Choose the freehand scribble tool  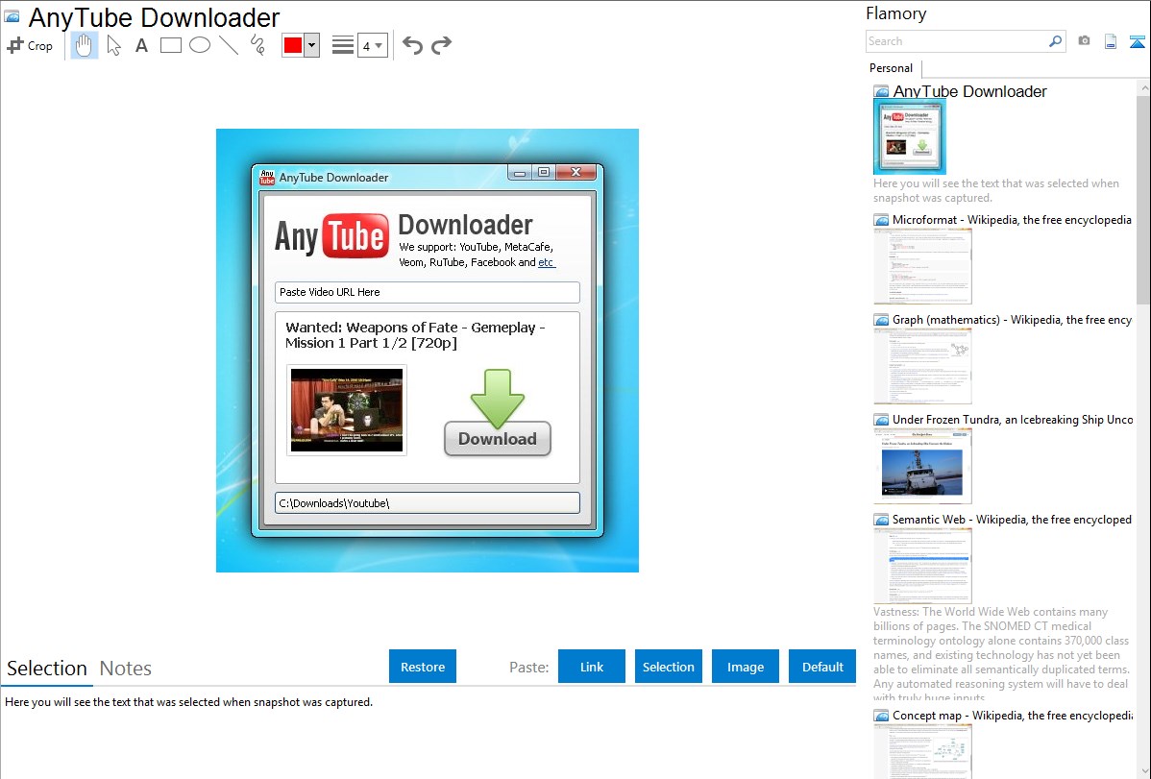click(x=257, y=45)
